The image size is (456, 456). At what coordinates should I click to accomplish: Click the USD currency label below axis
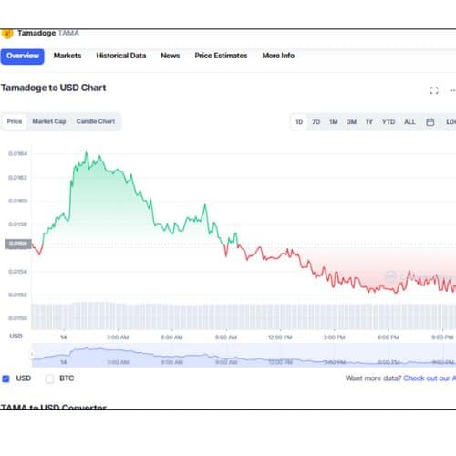(16, 336)
